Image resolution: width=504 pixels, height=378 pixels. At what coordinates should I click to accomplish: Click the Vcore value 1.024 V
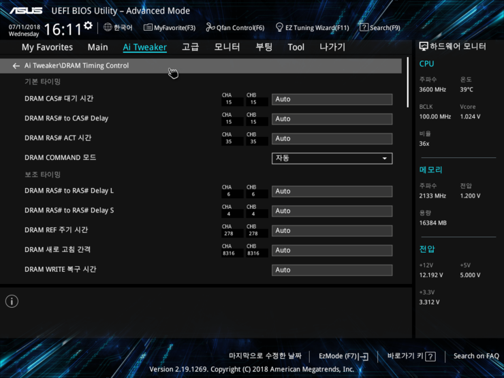coord(470,116)
